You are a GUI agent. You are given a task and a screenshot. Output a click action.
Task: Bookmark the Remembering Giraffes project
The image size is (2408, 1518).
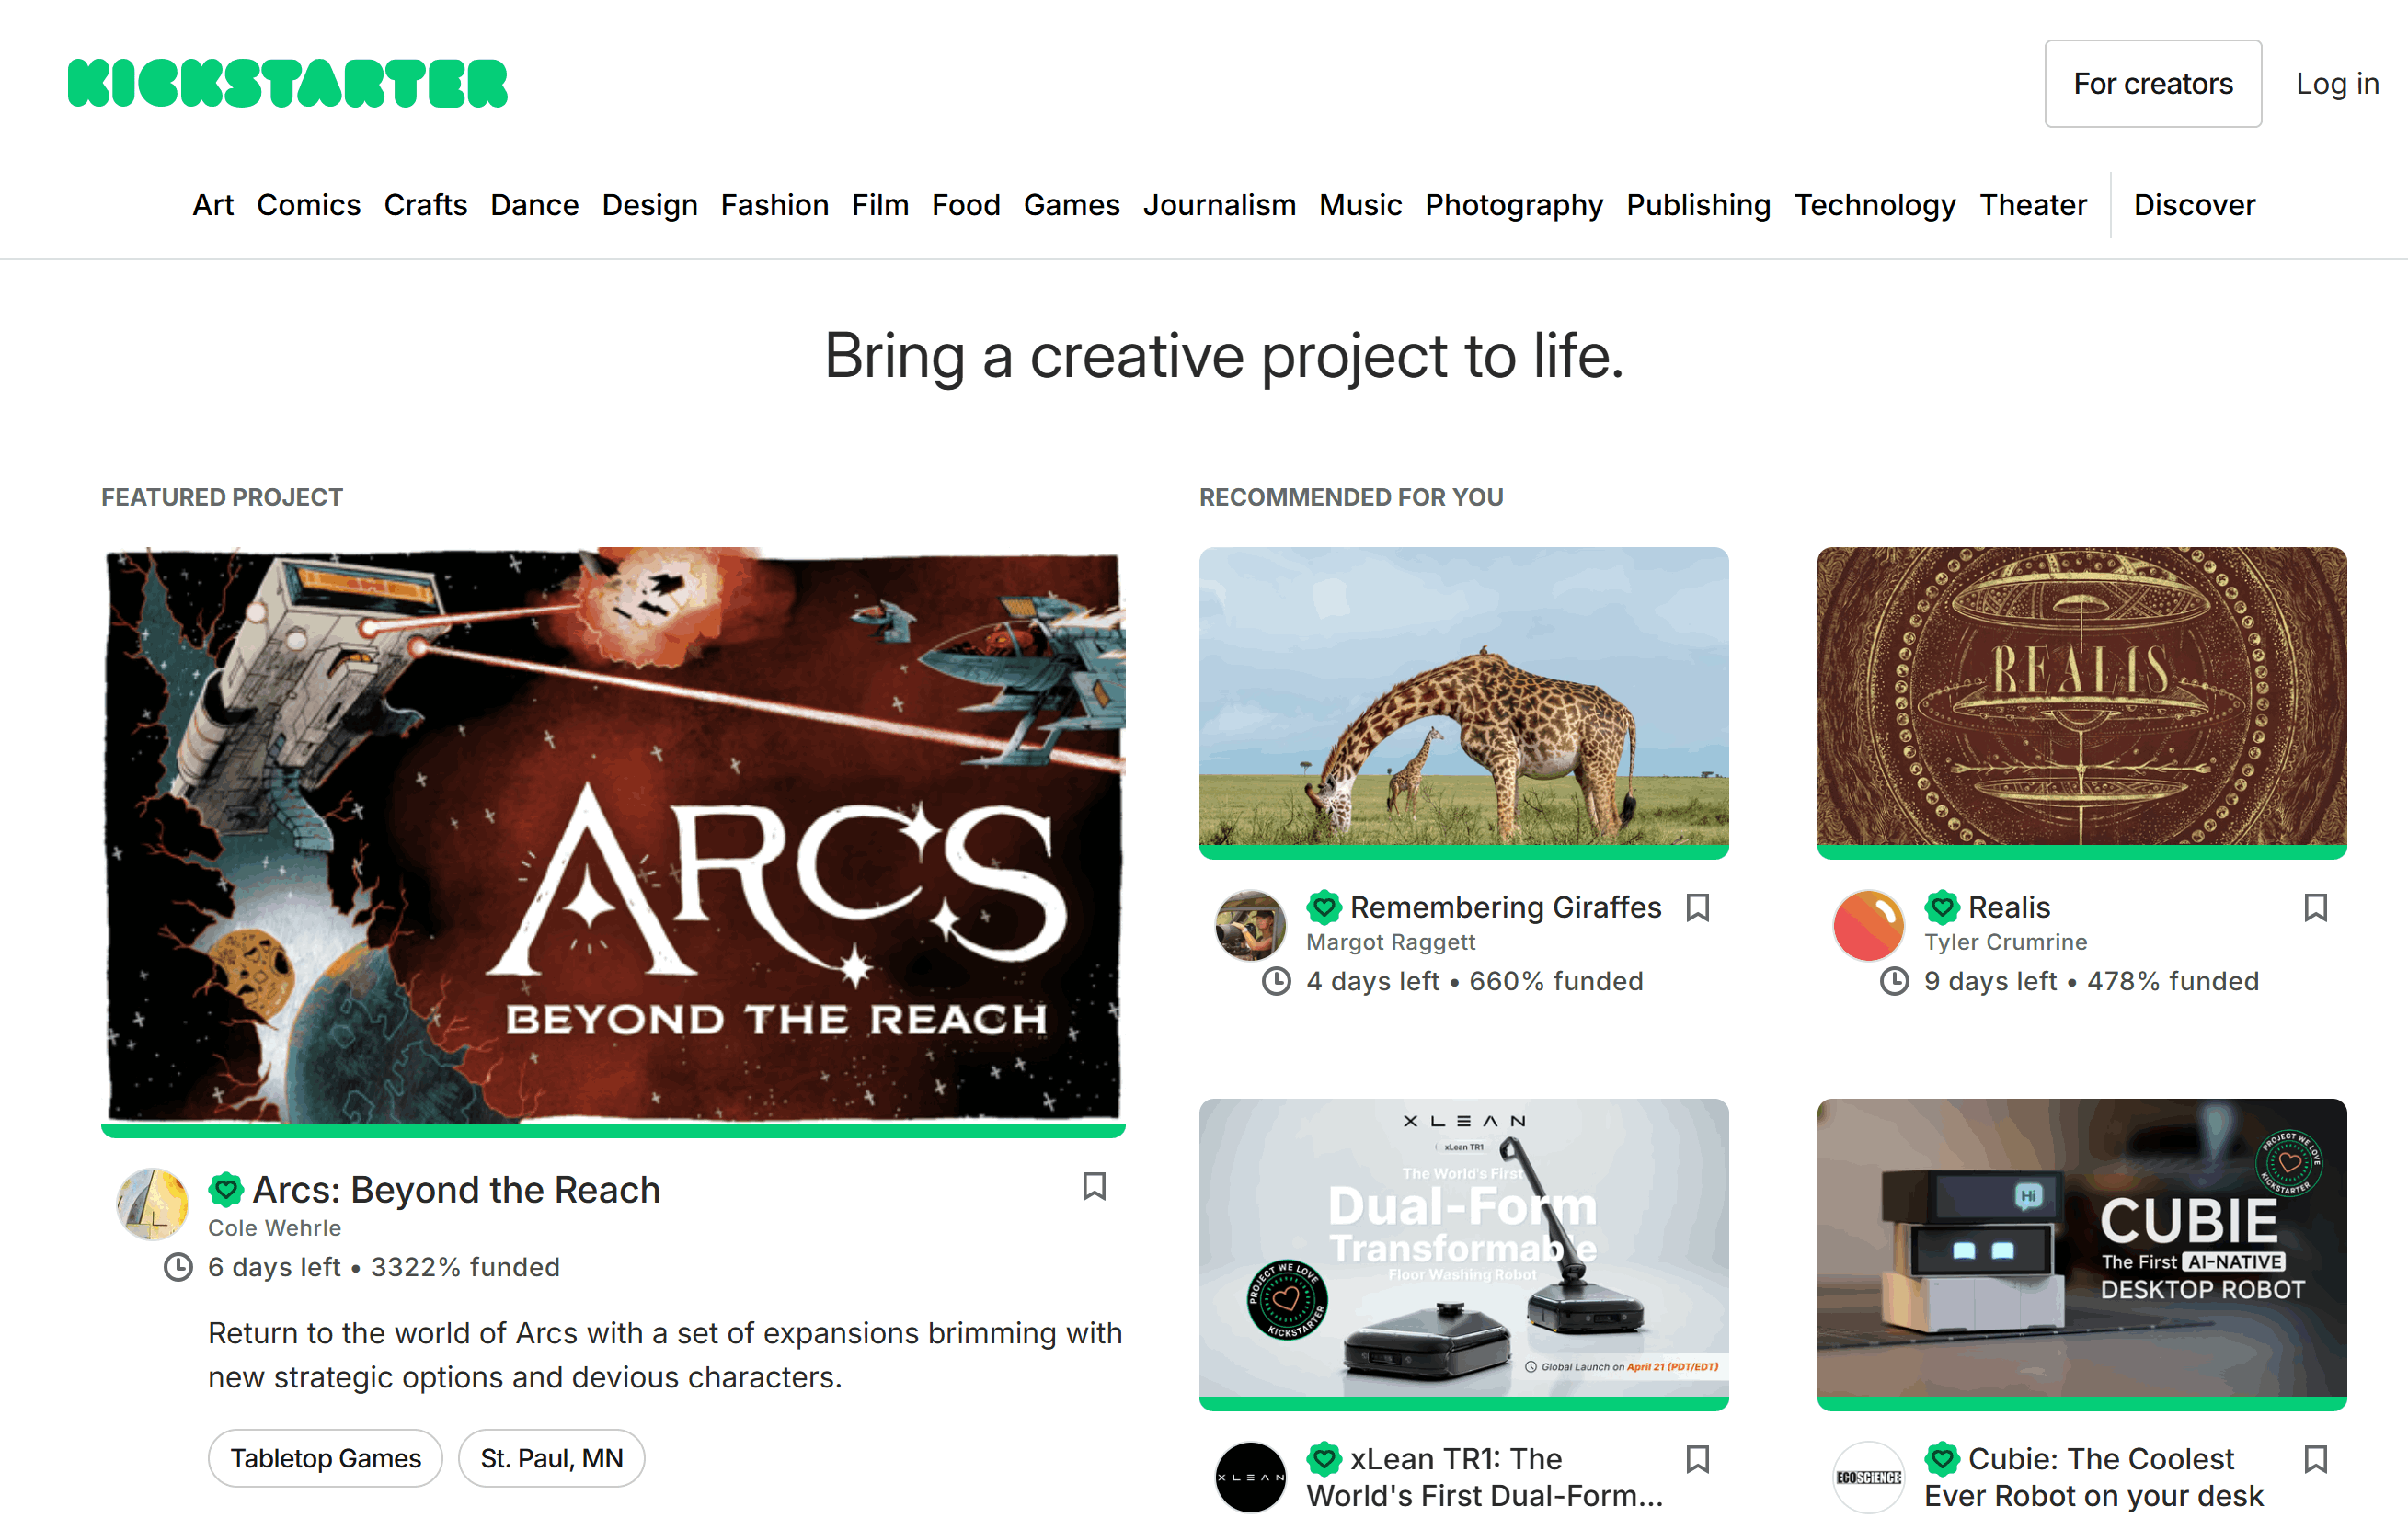click(x=1697, y=907)
